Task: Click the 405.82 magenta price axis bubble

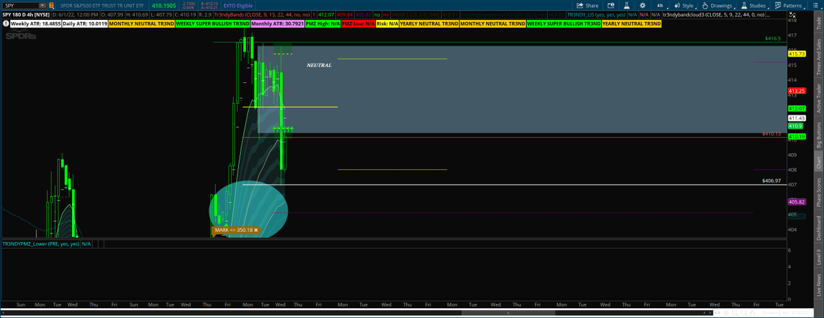Action: tap(797, 202)
